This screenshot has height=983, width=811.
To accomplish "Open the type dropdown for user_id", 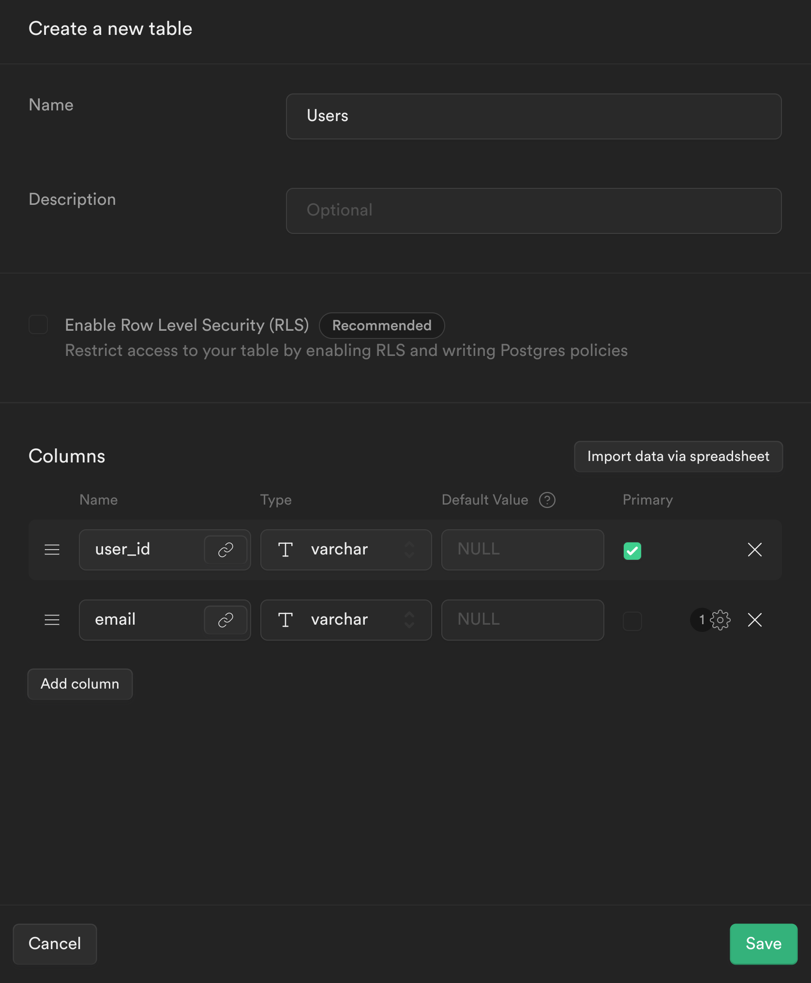I will 409,550.
